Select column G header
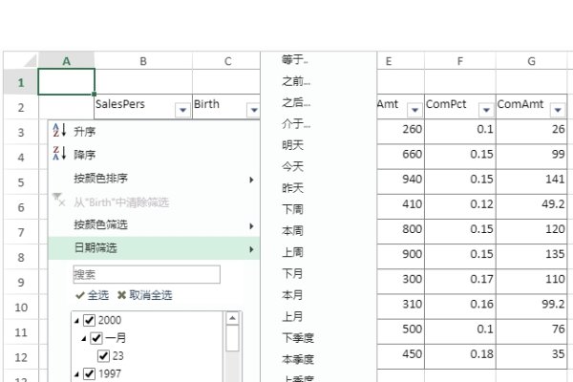This screenshot has width=573, height=382. click(x=531, y=61)
